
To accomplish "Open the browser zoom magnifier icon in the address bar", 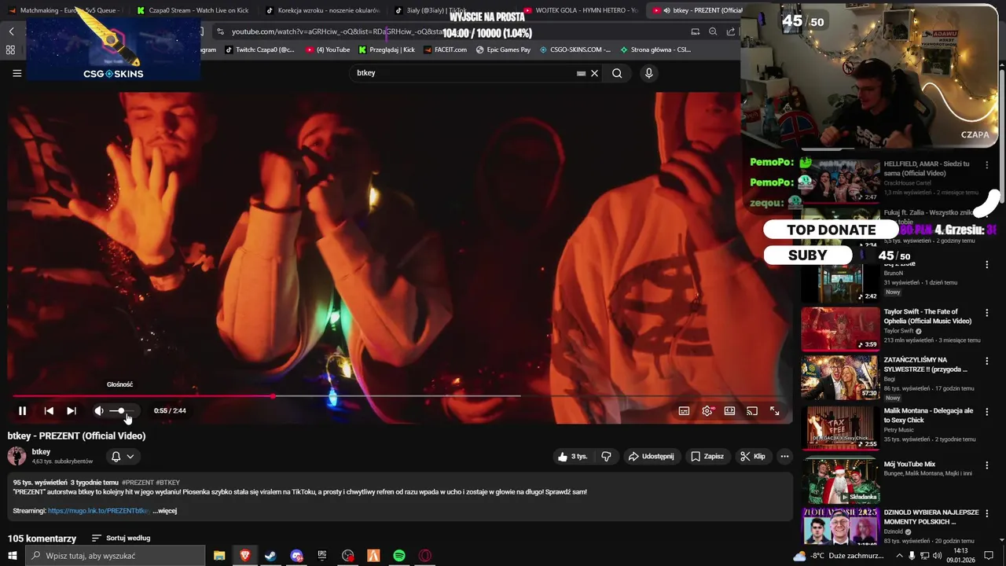I will pos(713,31).
